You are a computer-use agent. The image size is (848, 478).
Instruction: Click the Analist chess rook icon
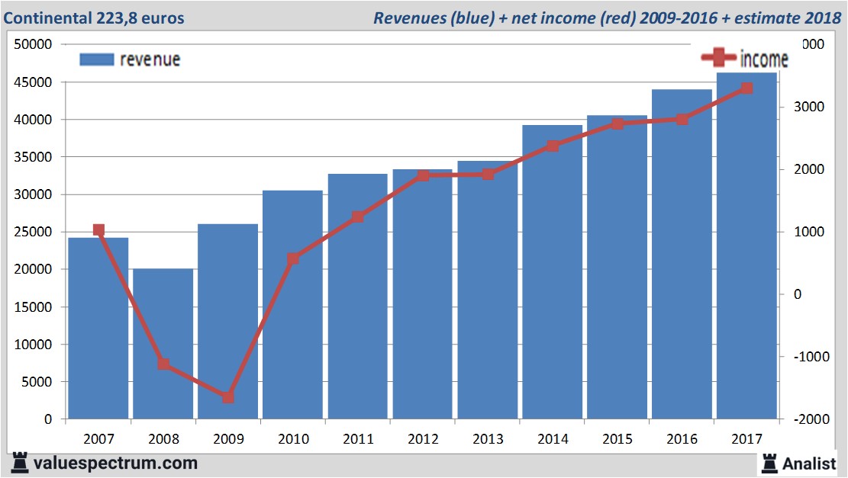click(769, 463)
